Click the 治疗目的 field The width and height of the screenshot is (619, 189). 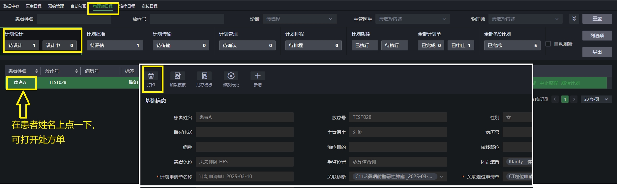398,147
